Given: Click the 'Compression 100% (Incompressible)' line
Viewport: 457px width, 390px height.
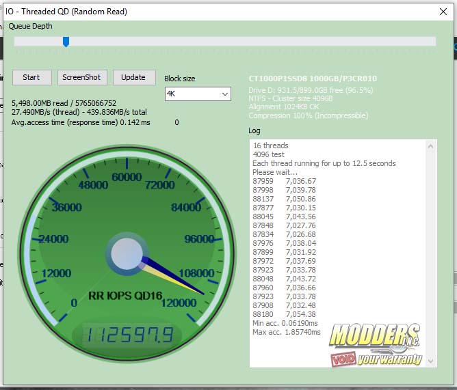Looking at the screenshot, I should [309, 116].
